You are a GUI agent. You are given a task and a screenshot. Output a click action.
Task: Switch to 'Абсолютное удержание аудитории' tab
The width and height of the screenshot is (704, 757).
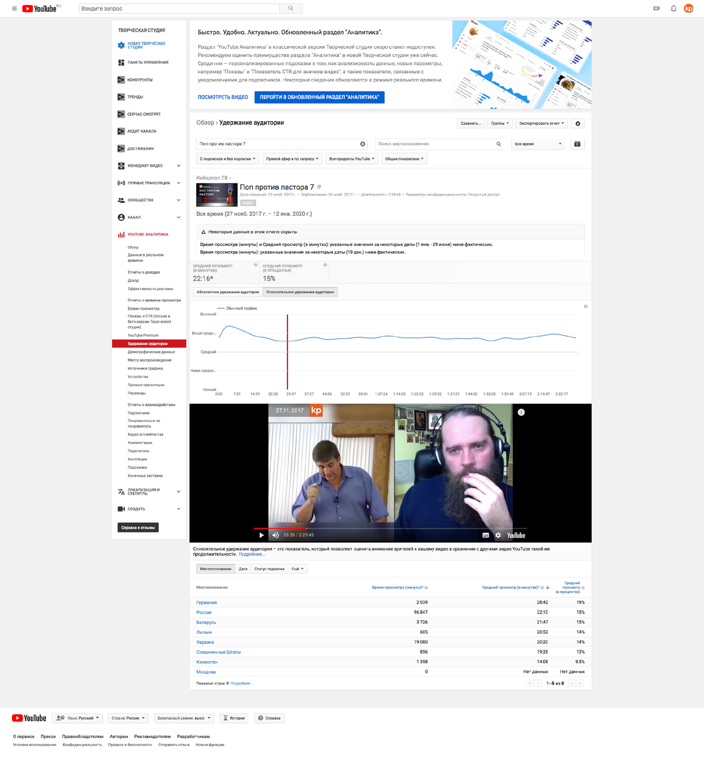click(x=228, y=292)
